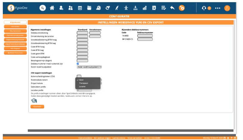Click the back arrow icon in toolbar

[x=172, y=8]
